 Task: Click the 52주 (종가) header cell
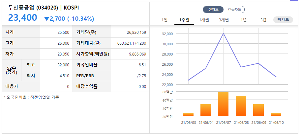11,70
